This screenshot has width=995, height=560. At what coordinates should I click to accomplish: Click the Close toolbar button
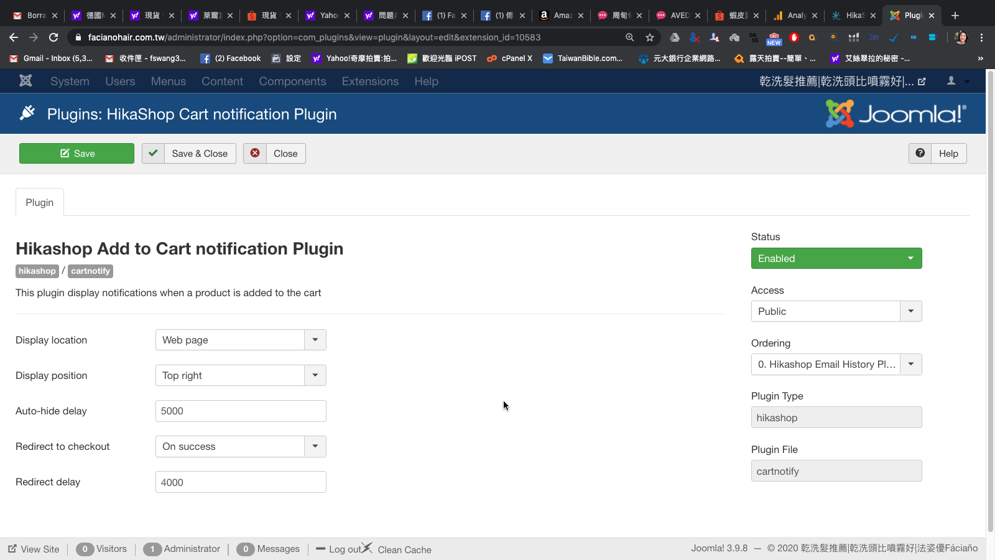(x=274, y=153)
